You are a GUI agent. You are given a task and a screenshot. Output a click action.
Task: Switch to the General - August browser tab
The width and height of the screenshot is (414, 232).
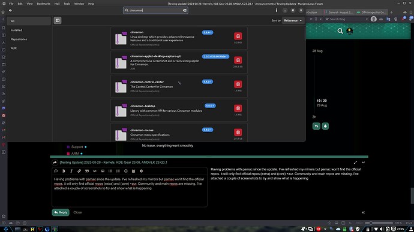click(x=338, y=13)
